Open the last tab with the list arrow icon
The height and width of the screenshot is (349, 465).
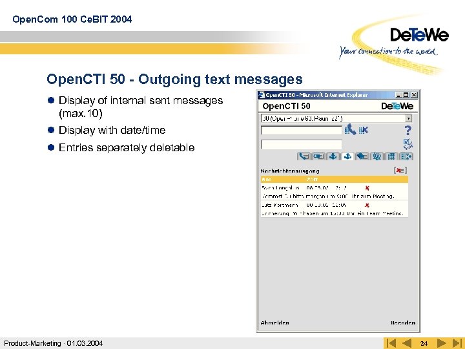pyautogui.click(x=406, y=156)
